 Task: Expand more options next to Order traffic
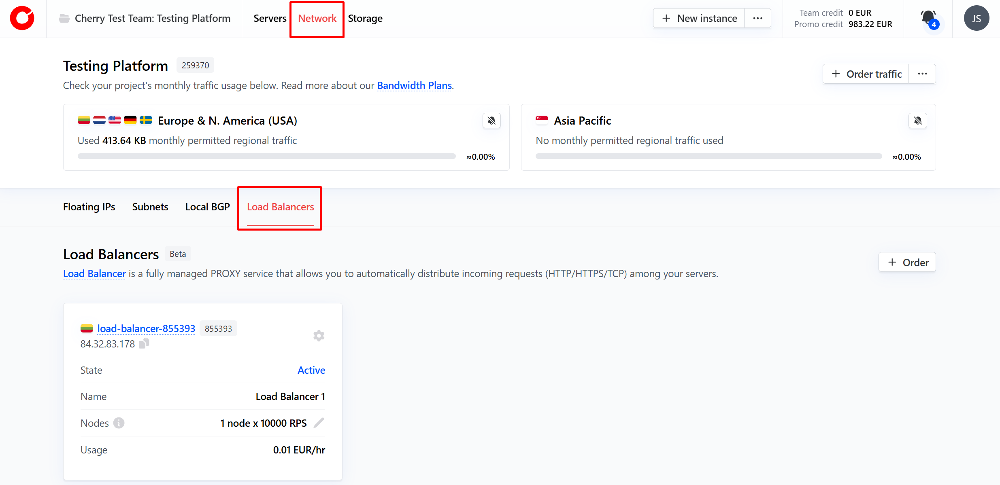pos(922,74)
